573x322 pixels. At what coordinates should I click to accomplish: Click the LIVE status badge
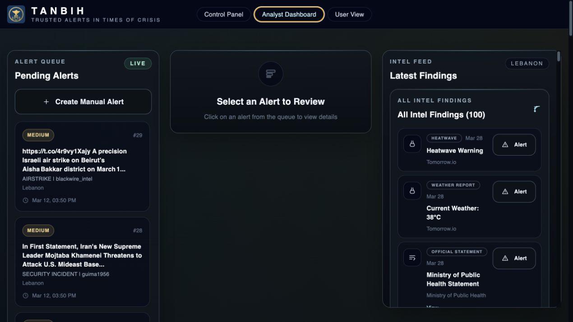(138, 64)
